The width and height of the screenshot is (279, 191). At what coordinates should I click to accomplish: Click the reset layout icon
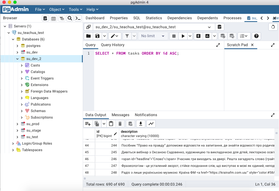point(273,27)
